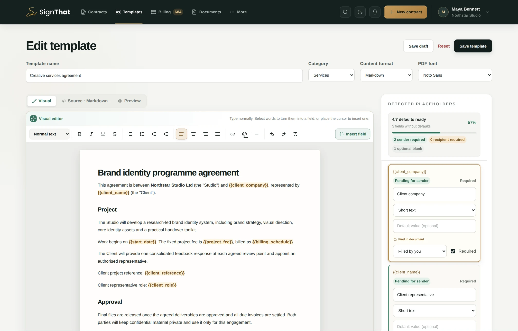Click Save template
Image resolution: width=518 pixels, height=331 pixels.
coord(473,46)
